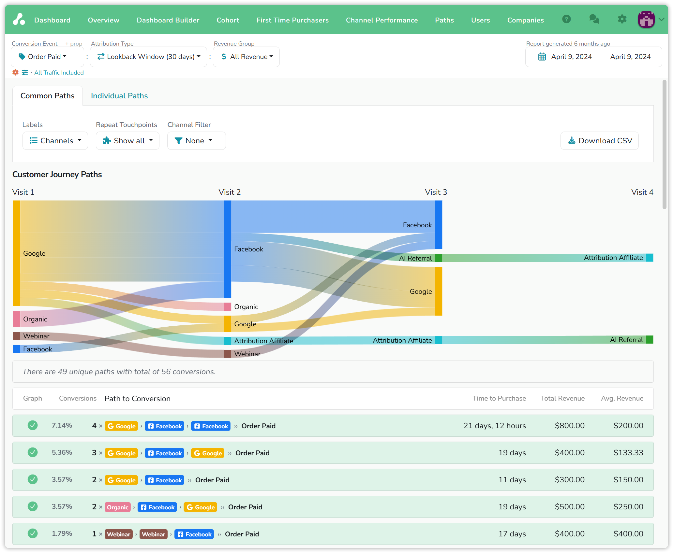
Task: Click the calendar icon in the date range
Action: (x=542, y=57)
